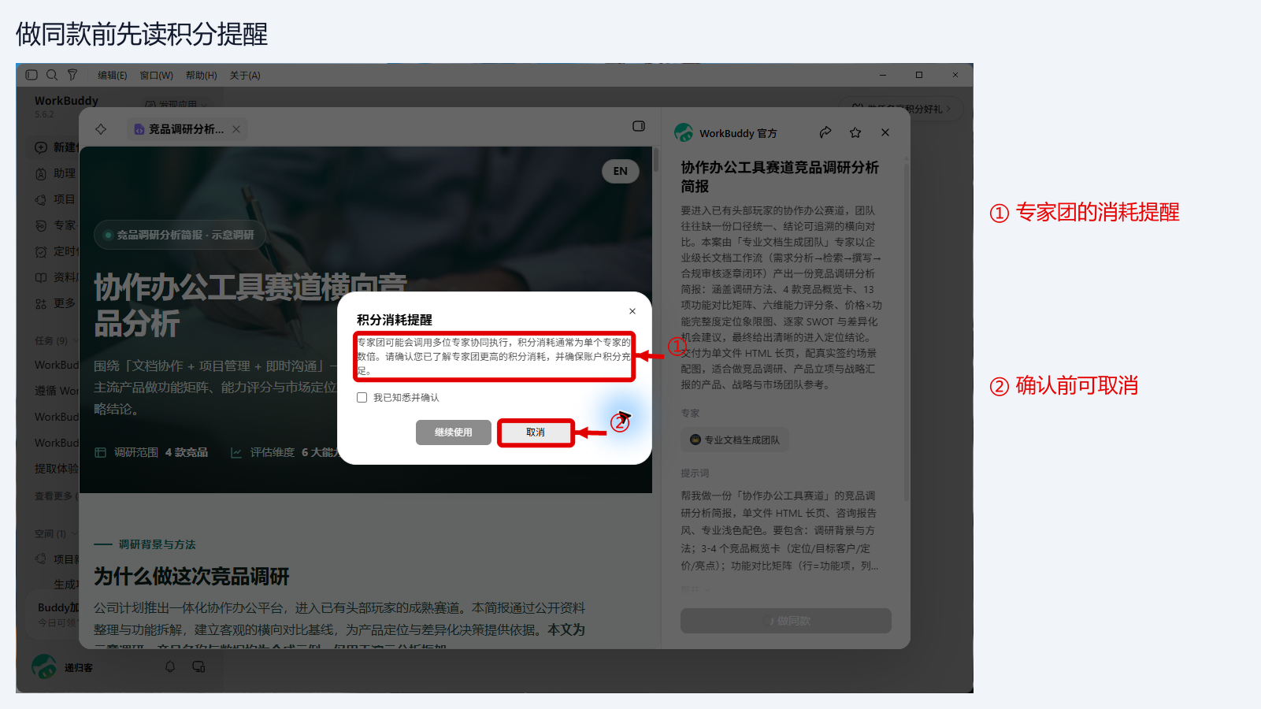1261x709 pixels.
Task: Expand the prompt text with 展开 chevron
Action: click(695, 589)
